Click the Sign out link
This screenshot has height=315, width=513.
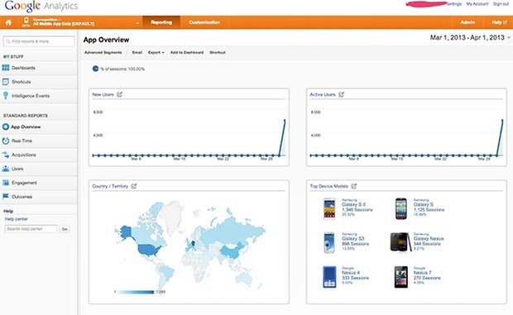501,4
